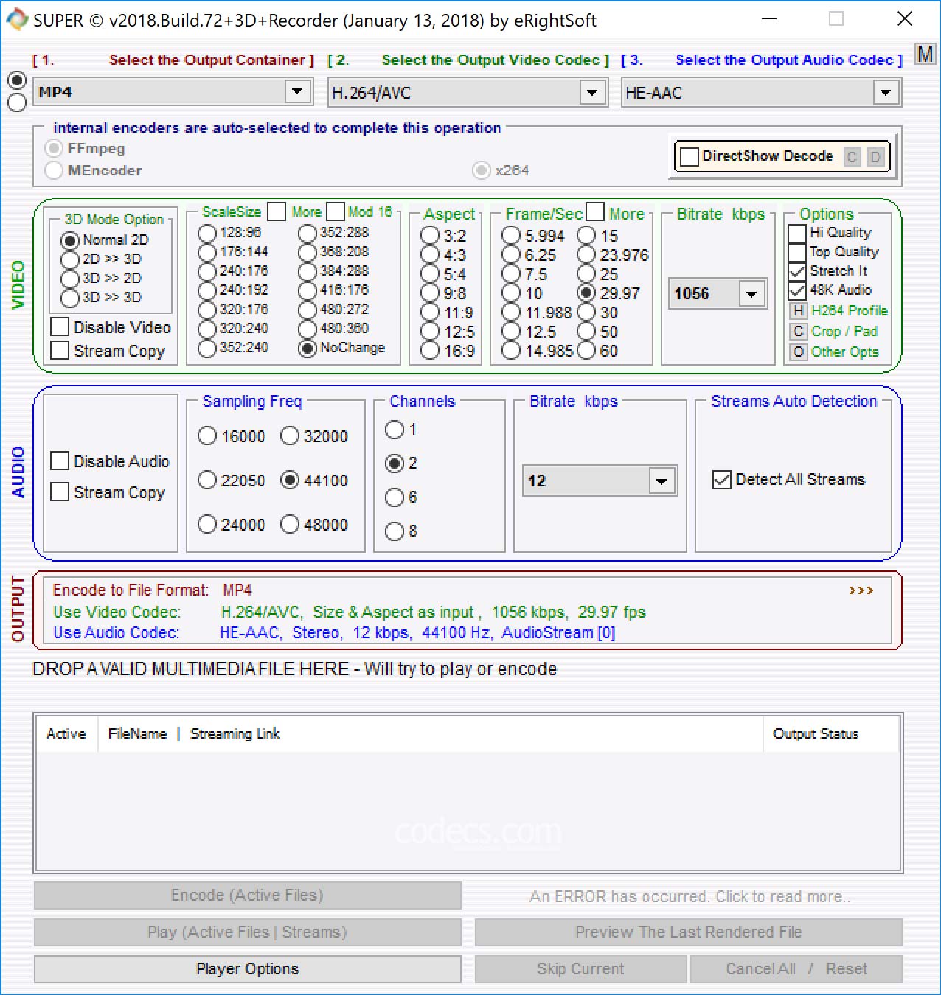
Task: Click the C button beside DirectShow Decode
Action: tap(852, 156)
